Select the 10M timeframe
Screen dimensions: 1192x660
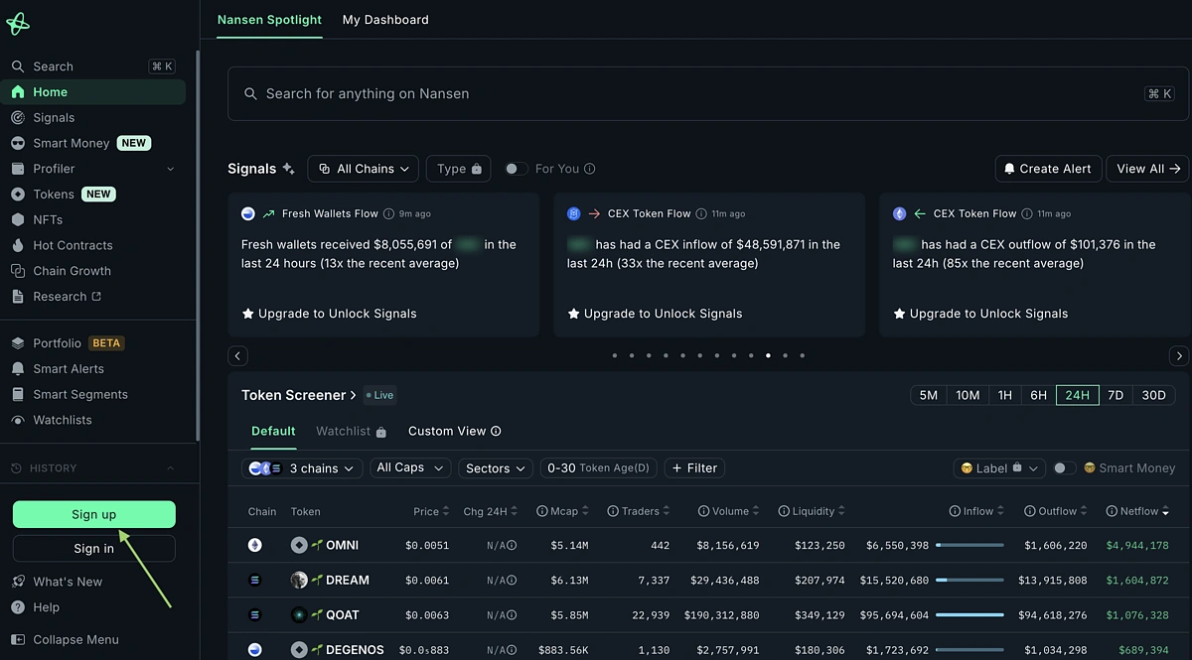tap(968, 395)
